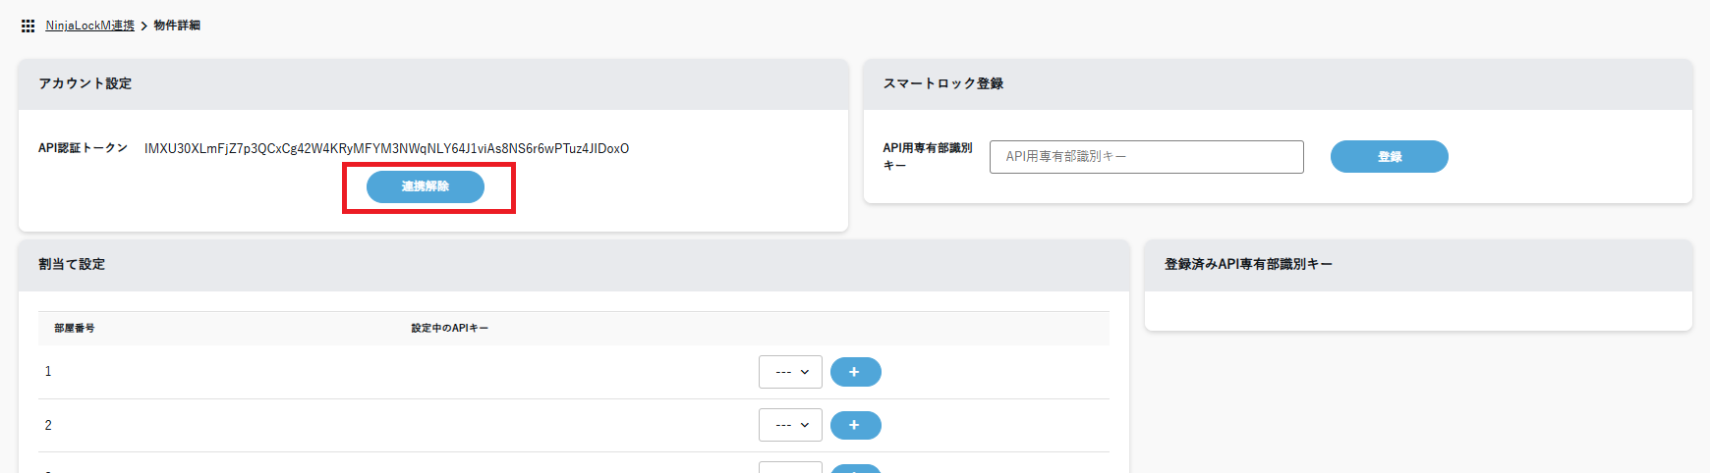Expand the API key dropdown for room 1

point(790,372)
